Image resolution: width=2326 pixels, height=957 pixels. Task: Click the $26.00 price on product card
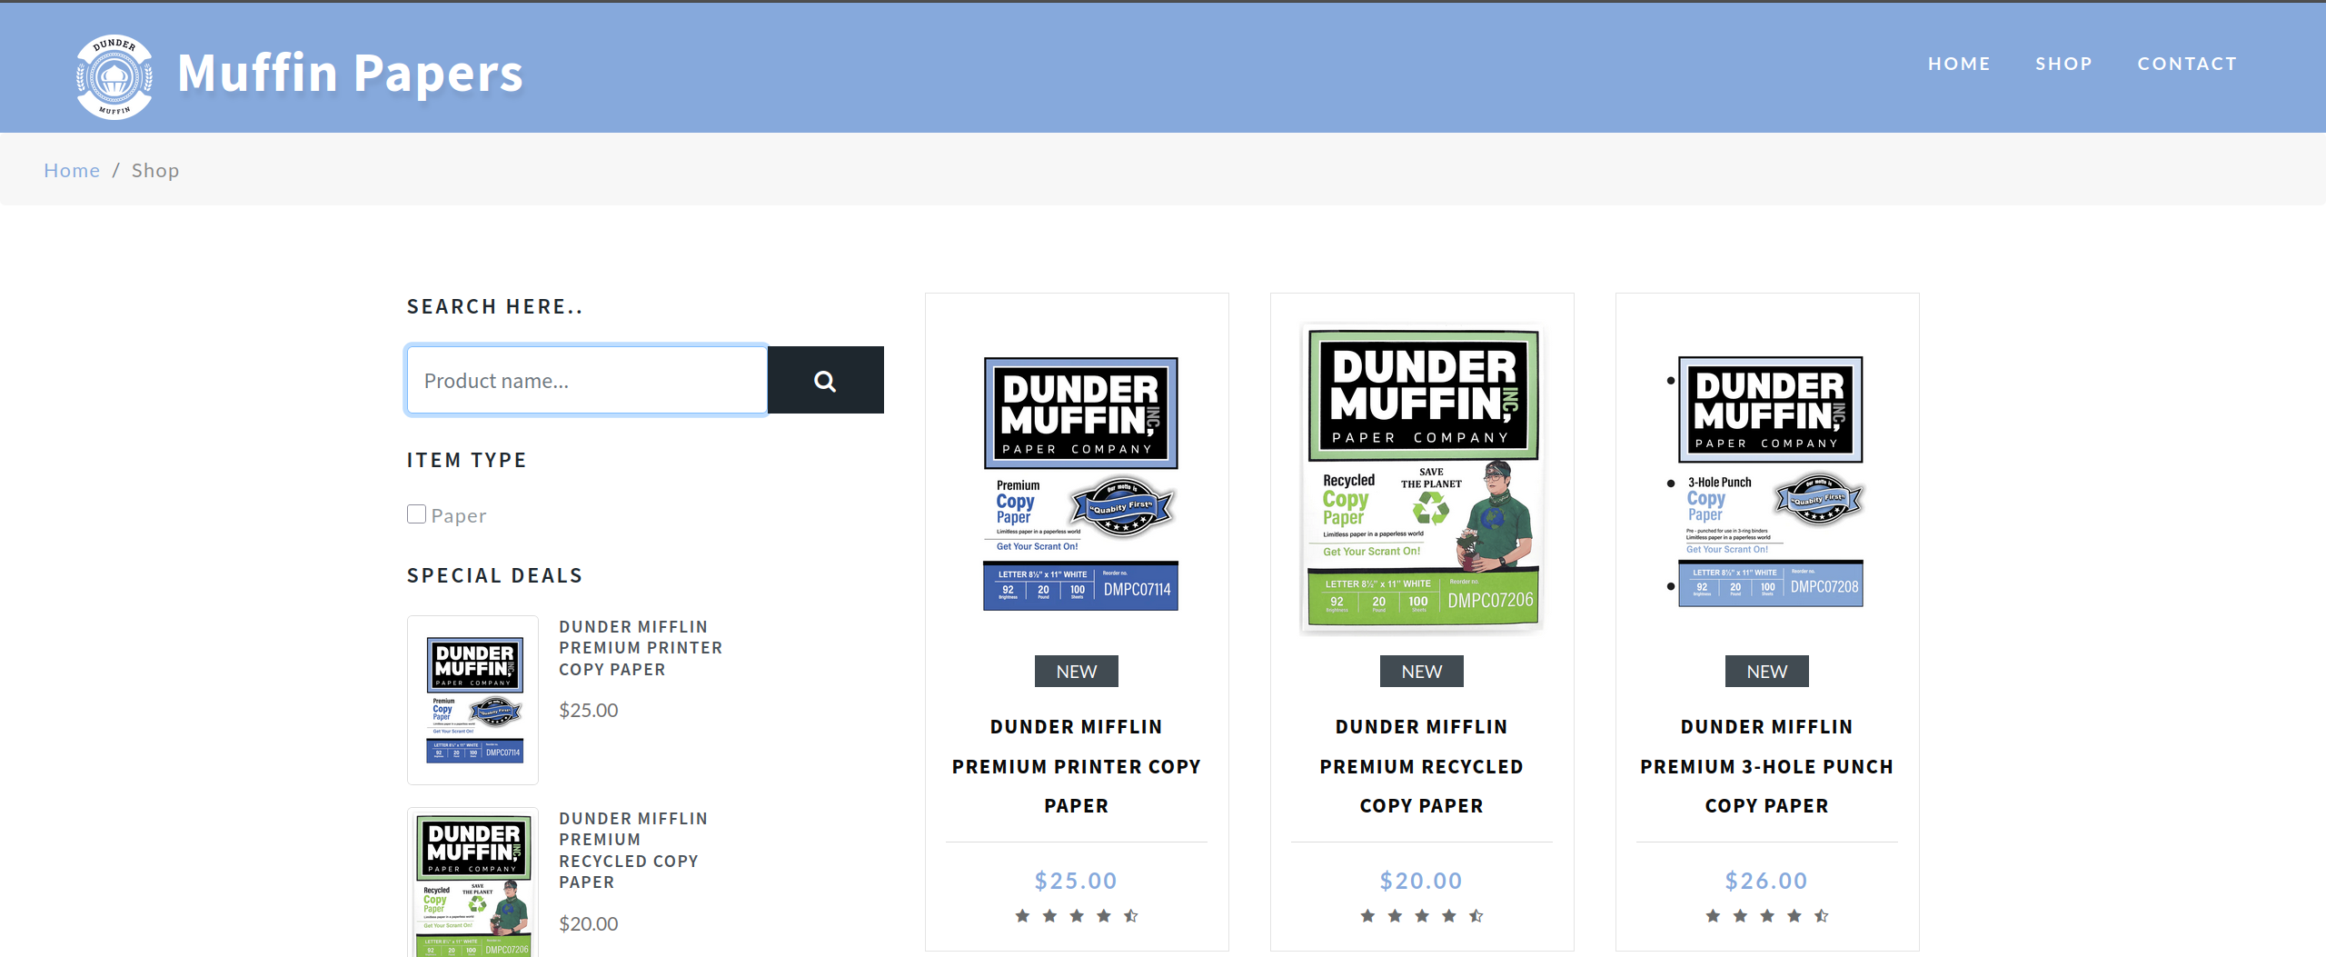point(1767,881)
